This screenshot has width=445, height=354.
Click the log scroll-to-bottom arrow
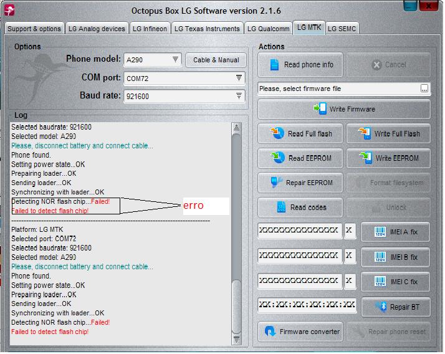236,340
